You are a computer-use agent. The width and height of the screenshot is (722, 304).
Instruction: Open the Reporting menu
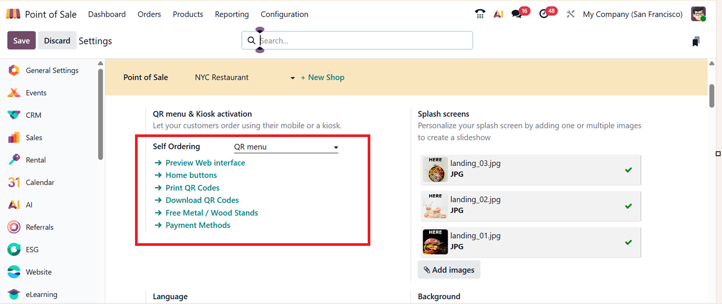pos(232,14)
